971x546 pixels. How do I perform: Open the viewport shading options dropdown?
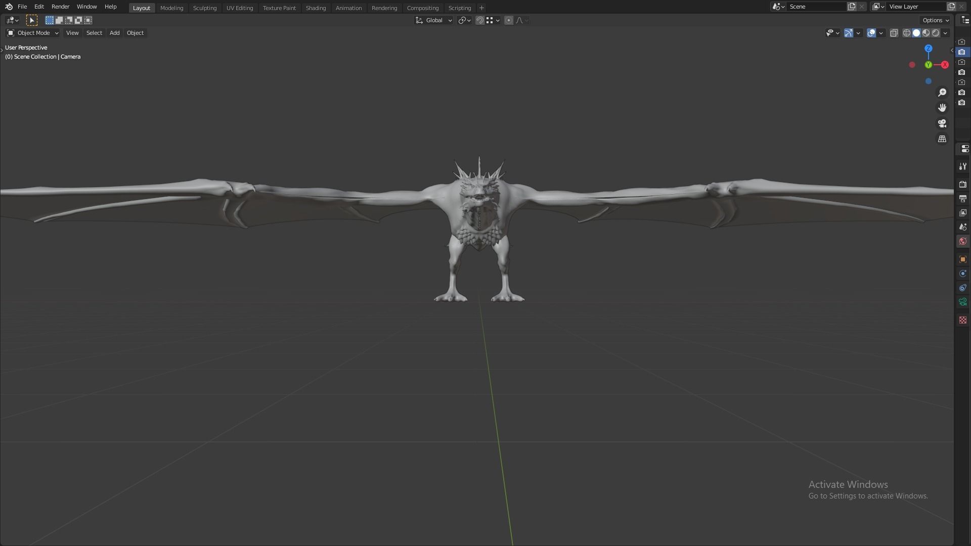945,33
